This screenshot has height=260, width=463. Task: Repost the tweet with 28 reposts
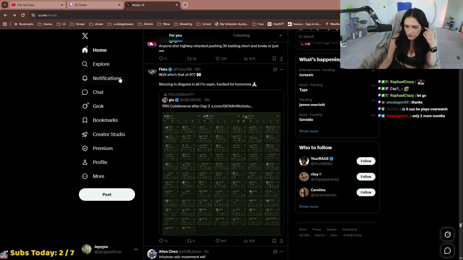pos(189,58)
